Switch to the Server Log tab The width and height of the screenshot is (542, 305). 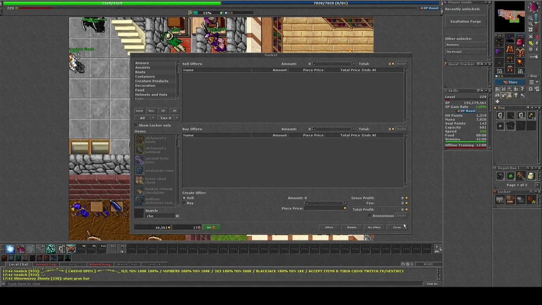45,264
